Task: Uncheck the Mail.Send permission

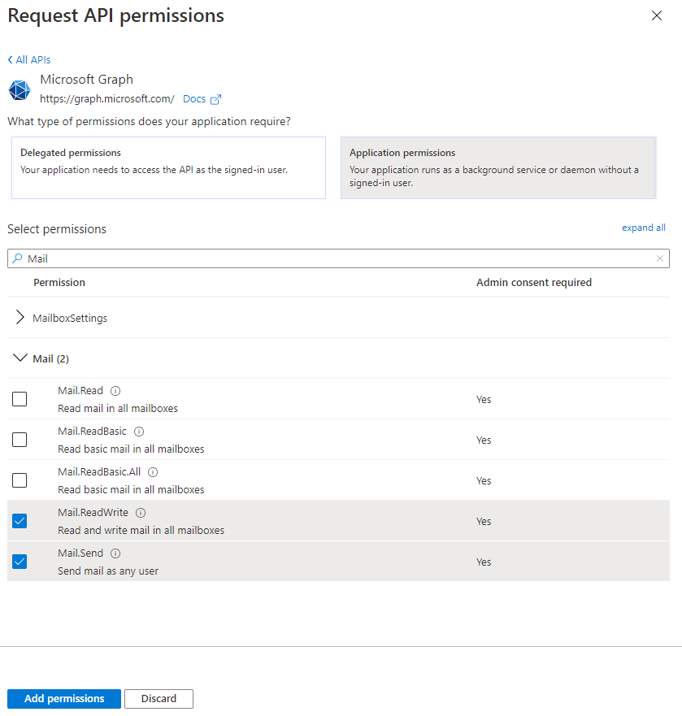Action: point(20,562)
